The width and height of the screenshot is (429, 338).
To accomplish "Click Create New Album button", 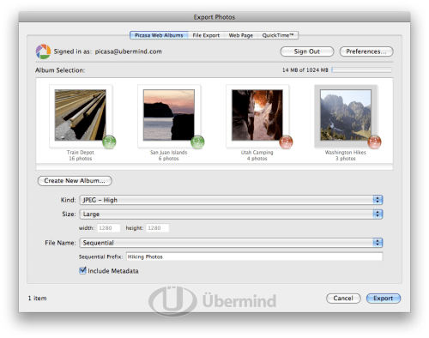I will [x=75, y=181].
